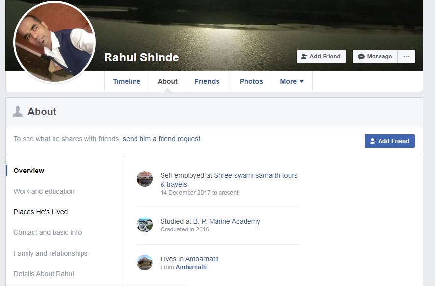Open Contact and basic info section
This screenshot has width=435, height=286.
coord(48,232)
